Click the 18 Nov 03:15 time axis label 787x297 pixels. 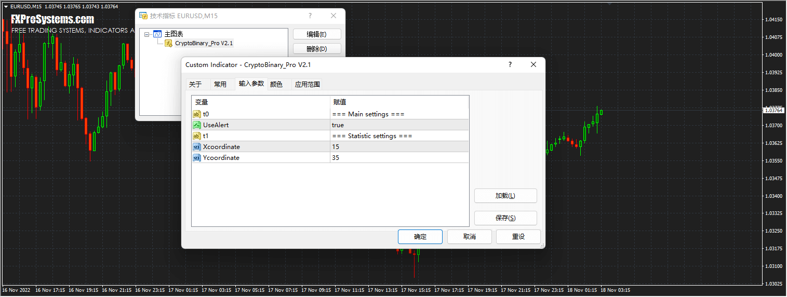click(616, 290)
